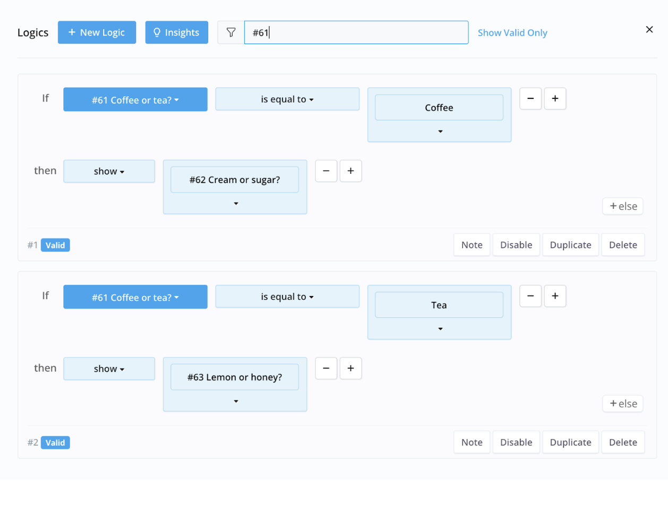
Task: Click the logic search field containing #61
Action: tap(356, 32)
